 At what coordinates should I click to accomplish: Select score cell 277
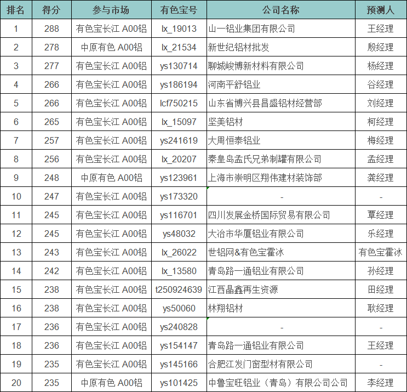click(51, 66)
